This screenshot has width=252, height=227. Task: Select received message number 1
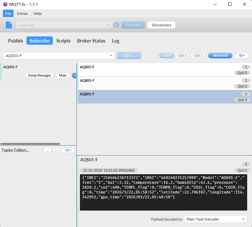point(164,70)
